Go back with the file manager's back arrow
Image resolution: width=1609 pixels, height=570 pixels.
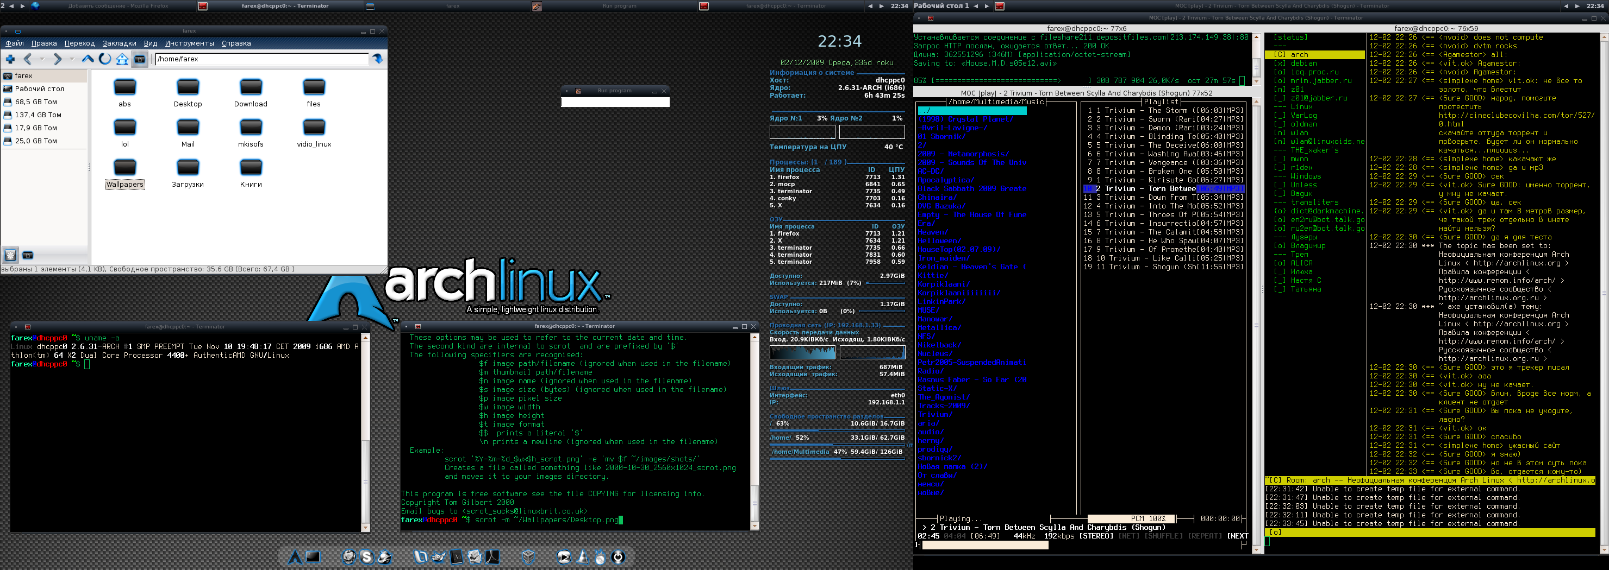[x=28, y=59]
